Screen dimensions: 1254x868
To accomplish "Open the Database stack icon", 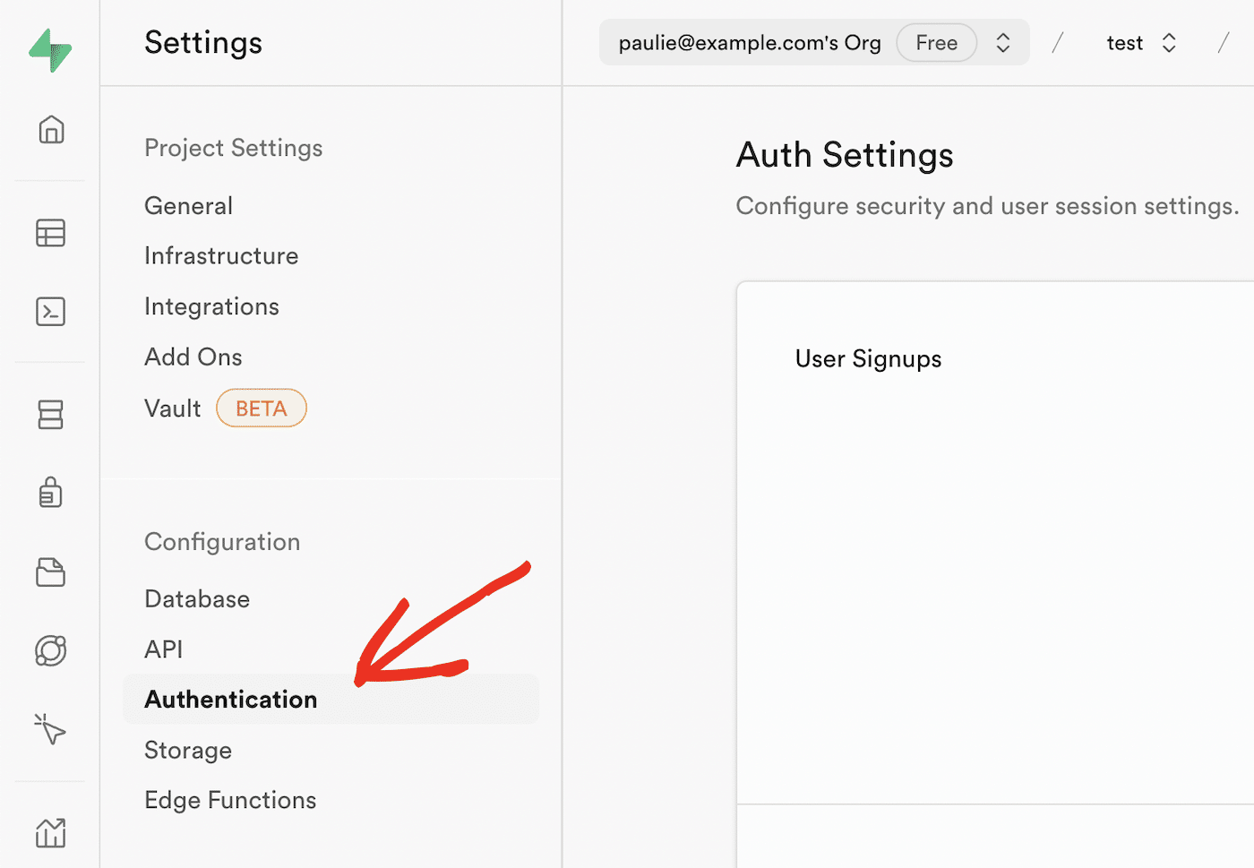I will point(51,415).
